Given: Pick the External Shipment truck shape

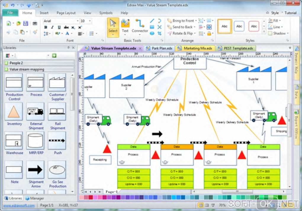Looking at the screenshot, I should click(x=36, y=112).
